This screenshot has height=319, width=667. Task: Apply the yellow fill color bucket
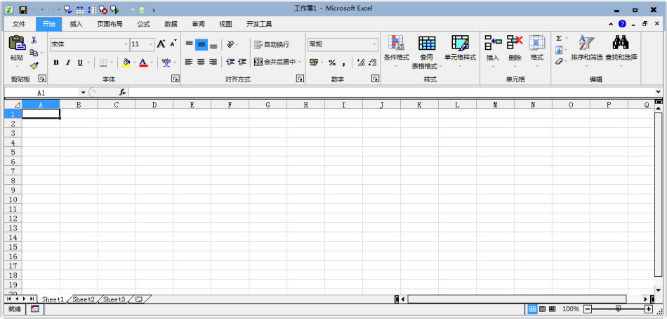click(x=126, y=63)
